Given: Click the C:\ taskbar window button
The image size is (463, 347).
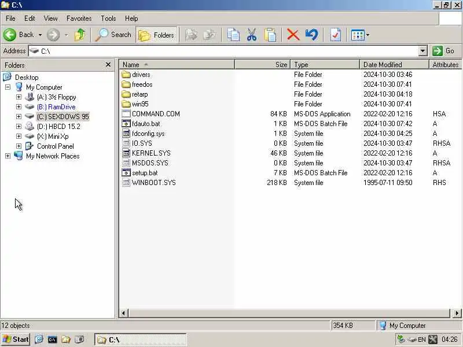Looking at the screenshot, I should 140,340.
